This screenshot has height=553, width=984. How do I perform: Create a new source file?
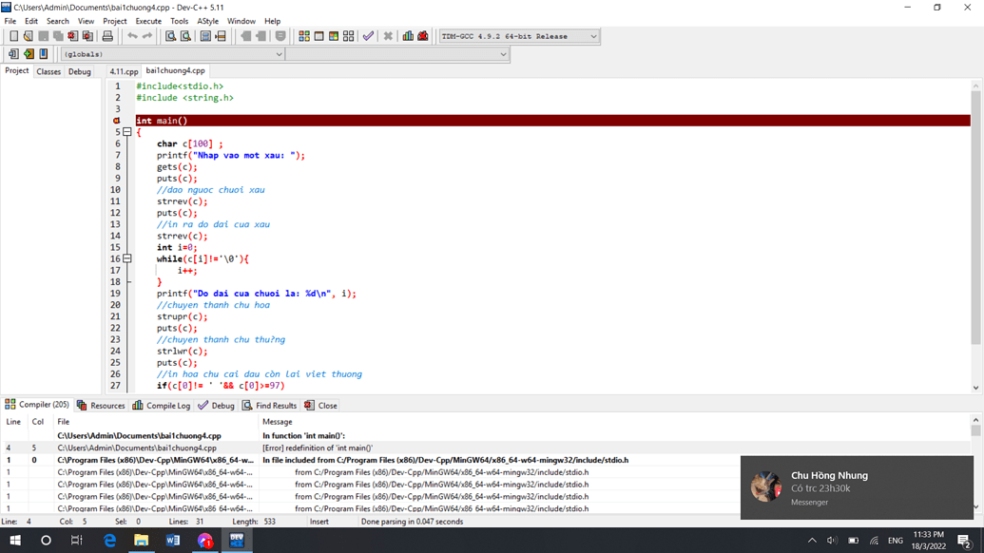tap(12, 35)
